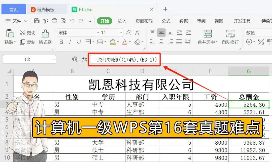The image size is (272, 162).
Task: Click the Wrap Text (自动换行) button
Action: [x=230, y=37]
